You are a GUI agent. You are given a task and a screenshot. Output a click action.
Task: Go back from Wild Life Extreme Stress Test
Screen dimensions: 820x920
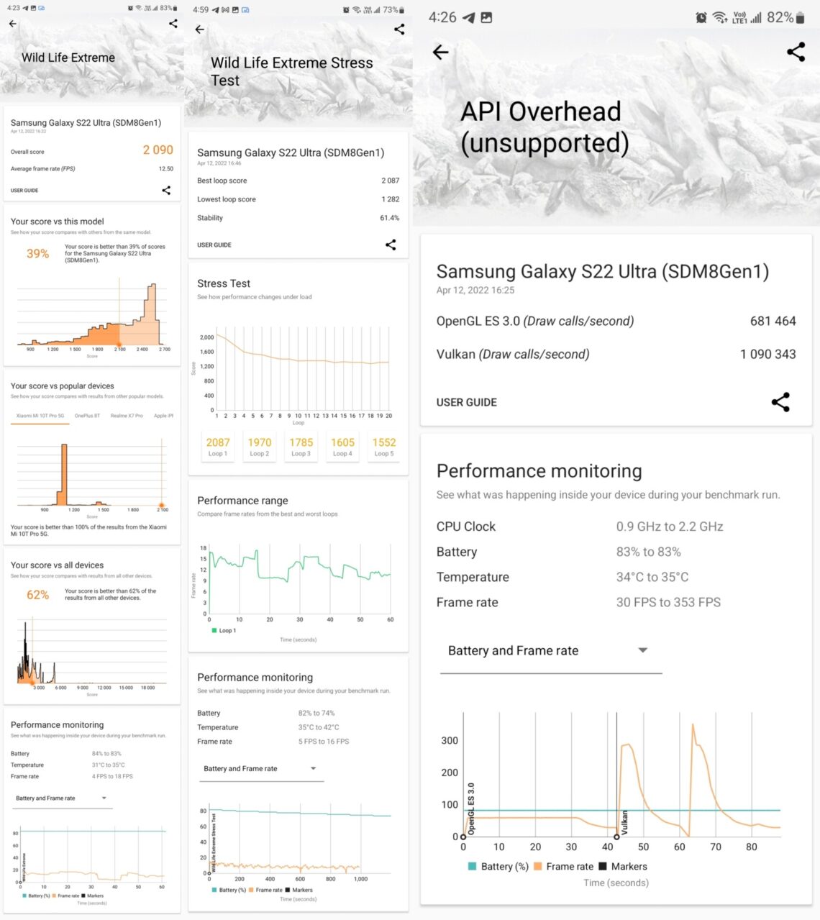(200, 29)
